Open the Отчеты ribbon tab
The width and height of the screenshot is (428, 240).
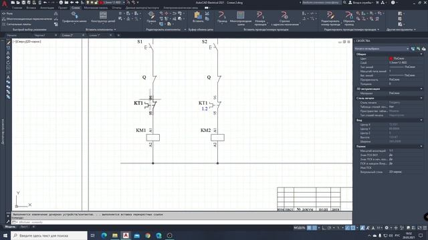tap(116, 7)
